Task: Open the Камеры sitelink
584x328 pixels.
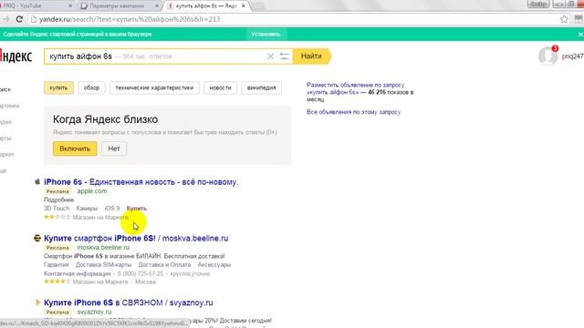Action: click(x=87, y=209)
